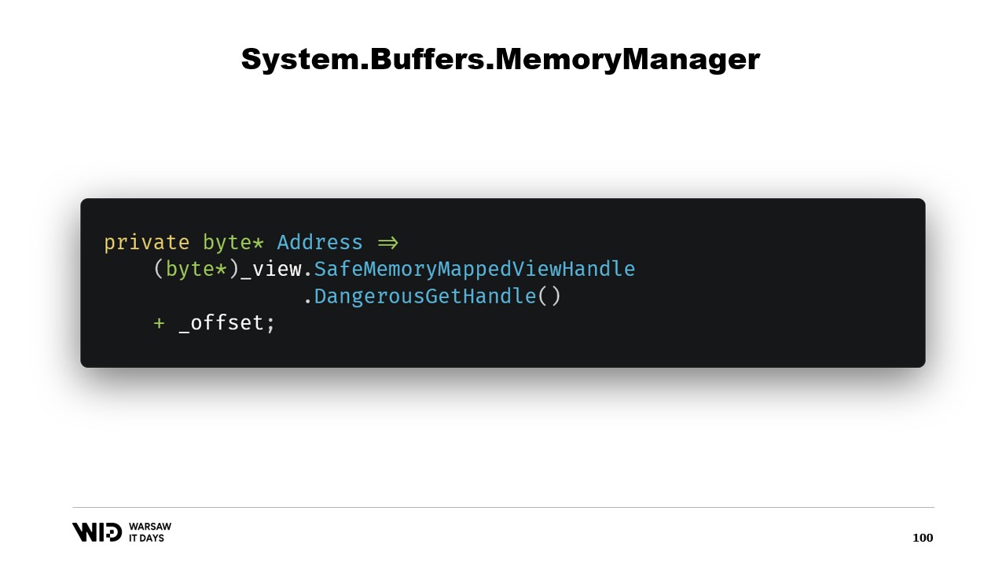
Task: Click the WID logo icon
Action: pyautogui.click(x=97, y=532)
